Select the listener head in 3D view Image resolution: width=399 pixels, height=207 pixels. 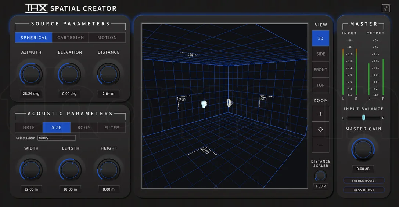click(x=204, y=104)
